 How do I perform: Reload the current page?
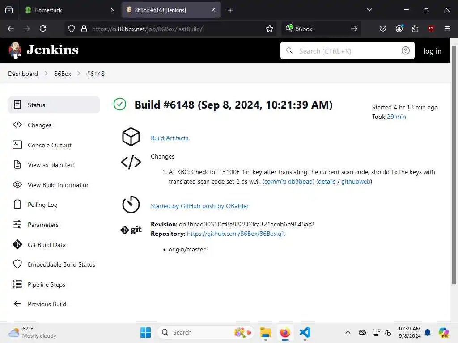click(43, 29)
